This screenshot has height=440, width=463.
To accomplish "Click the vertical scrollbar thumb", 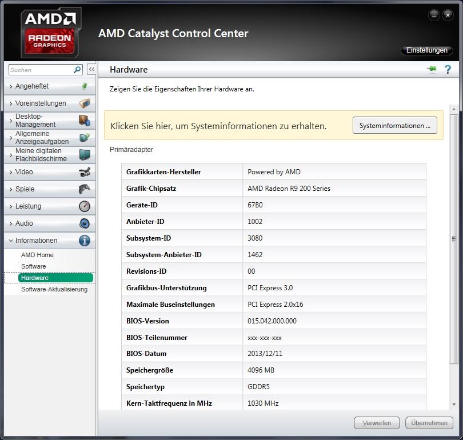I will (x=454, y=239).
